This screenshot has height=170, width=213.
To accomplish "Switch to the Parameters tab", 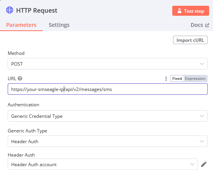I will [x=21, y=25].
